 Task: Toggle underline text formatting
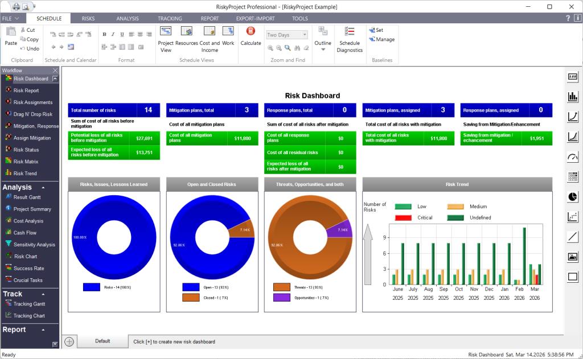(x=122, y=34)
